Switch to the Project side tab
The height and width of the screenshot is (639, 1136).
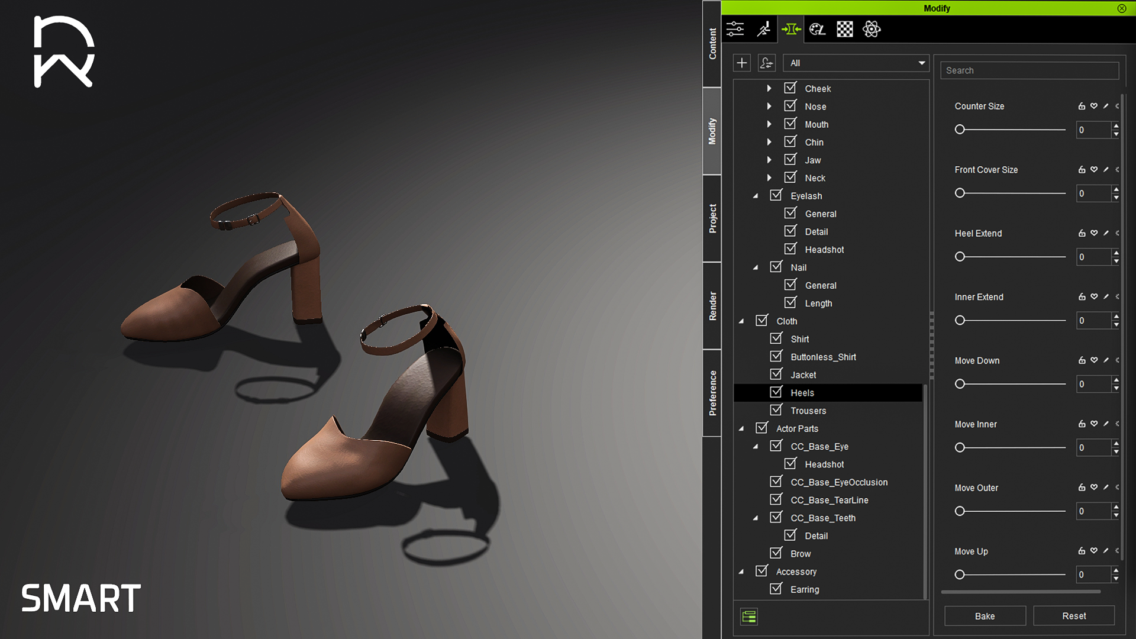(x=712, y=218)
